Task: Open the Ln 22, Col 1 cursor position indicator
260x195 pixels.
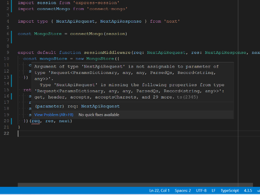Action: click(x=159, y=191)
